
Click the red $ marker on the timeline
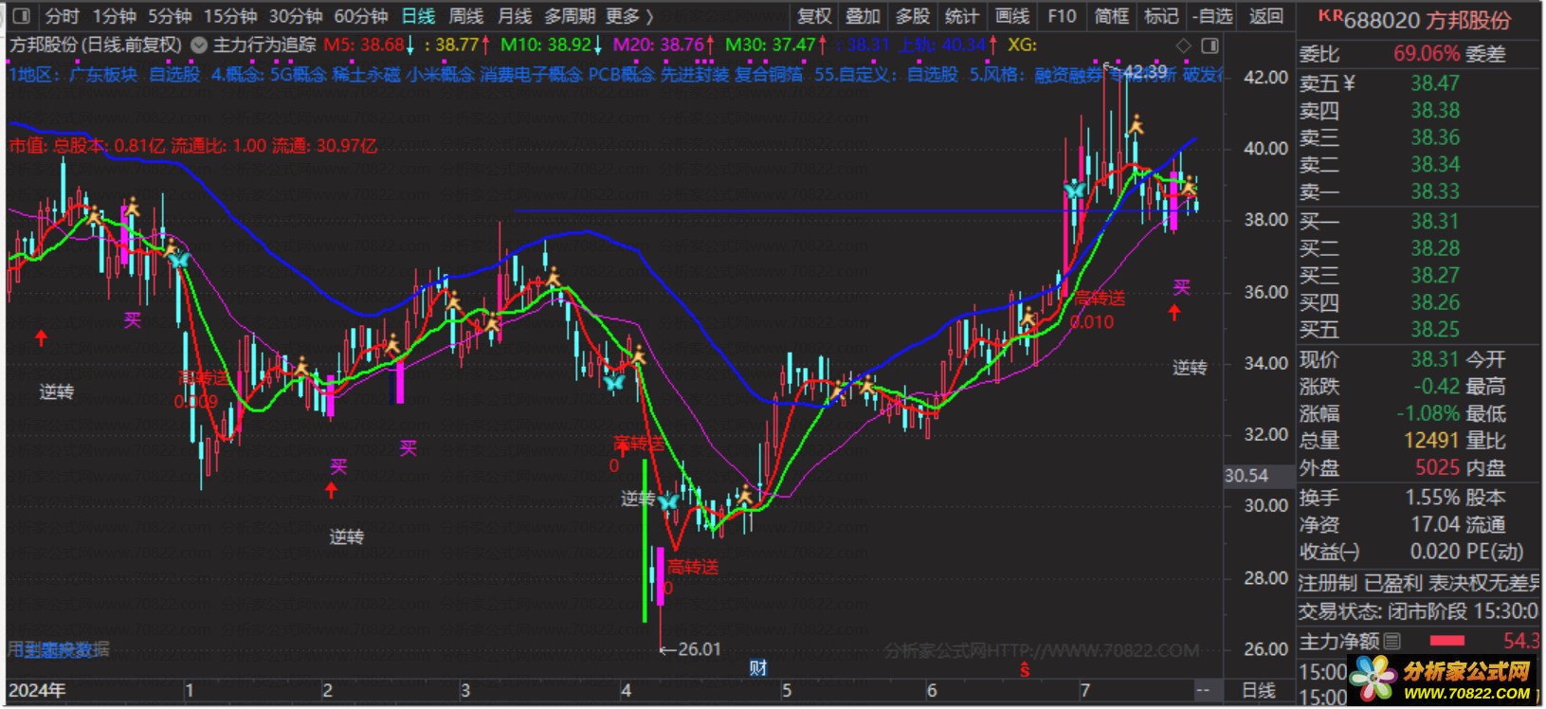point(1025,670)
